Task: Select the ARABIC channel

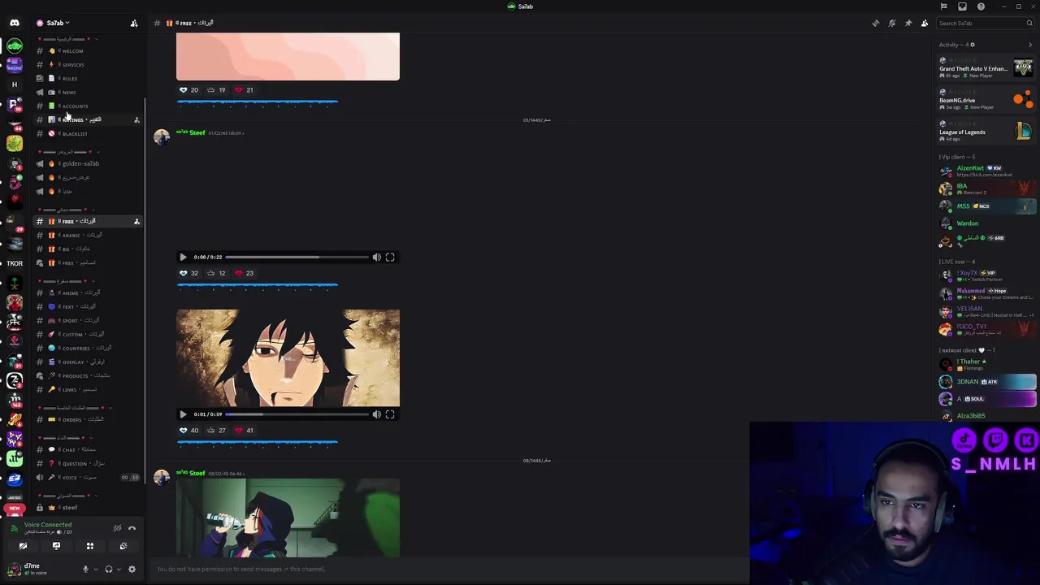Action: pyautogui.click(x=88, y=235)
